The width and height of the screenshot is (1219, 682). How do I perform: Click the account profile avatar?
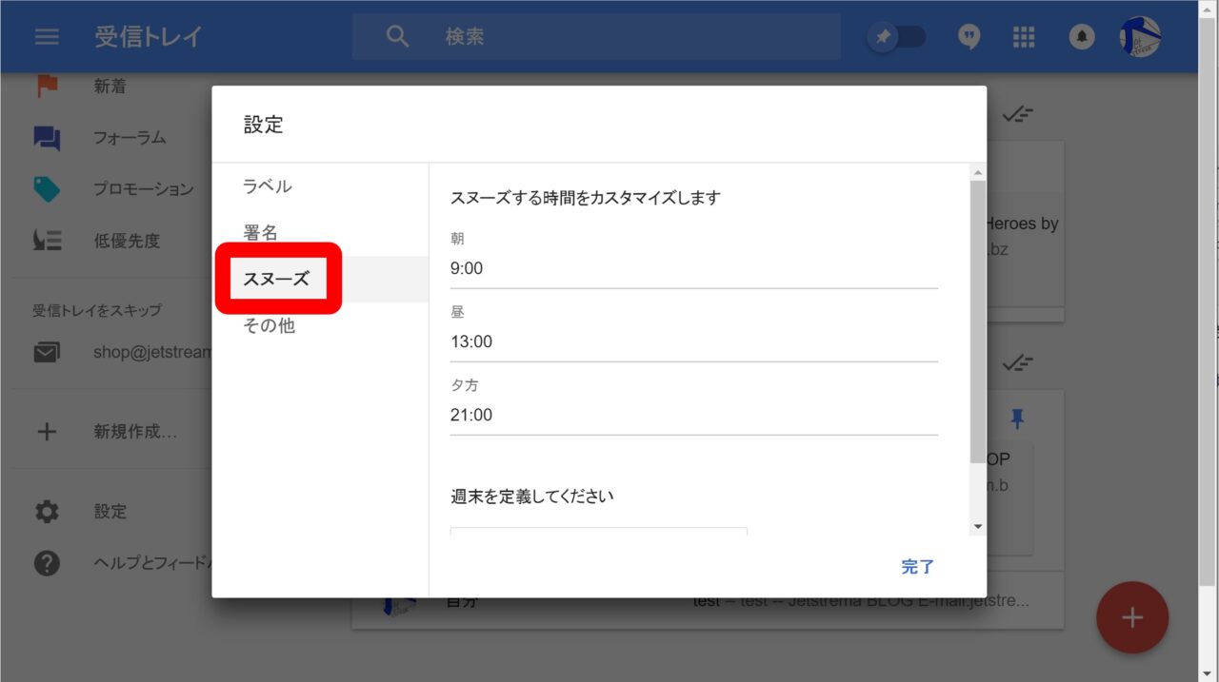(1139, 37)
